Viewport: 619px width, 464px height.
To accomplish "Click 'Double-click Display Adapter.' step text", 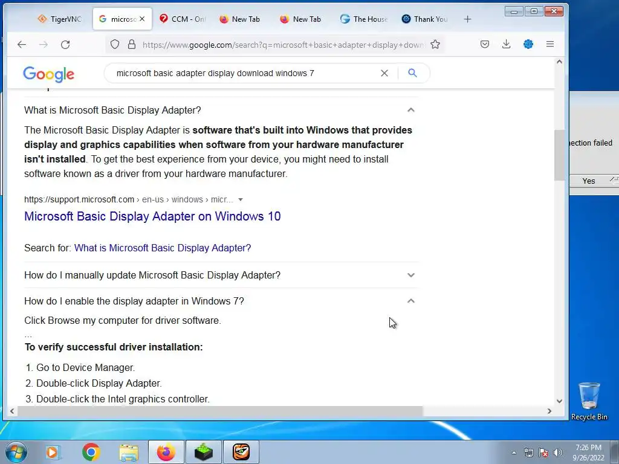I will [99, 383].
